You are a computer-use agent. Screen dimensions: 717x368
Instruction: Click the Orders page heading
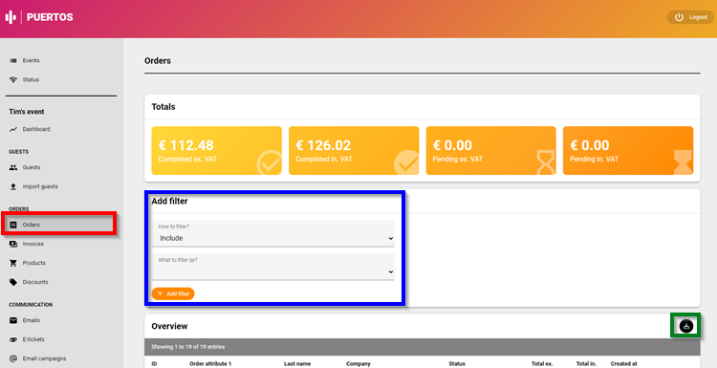158,61
